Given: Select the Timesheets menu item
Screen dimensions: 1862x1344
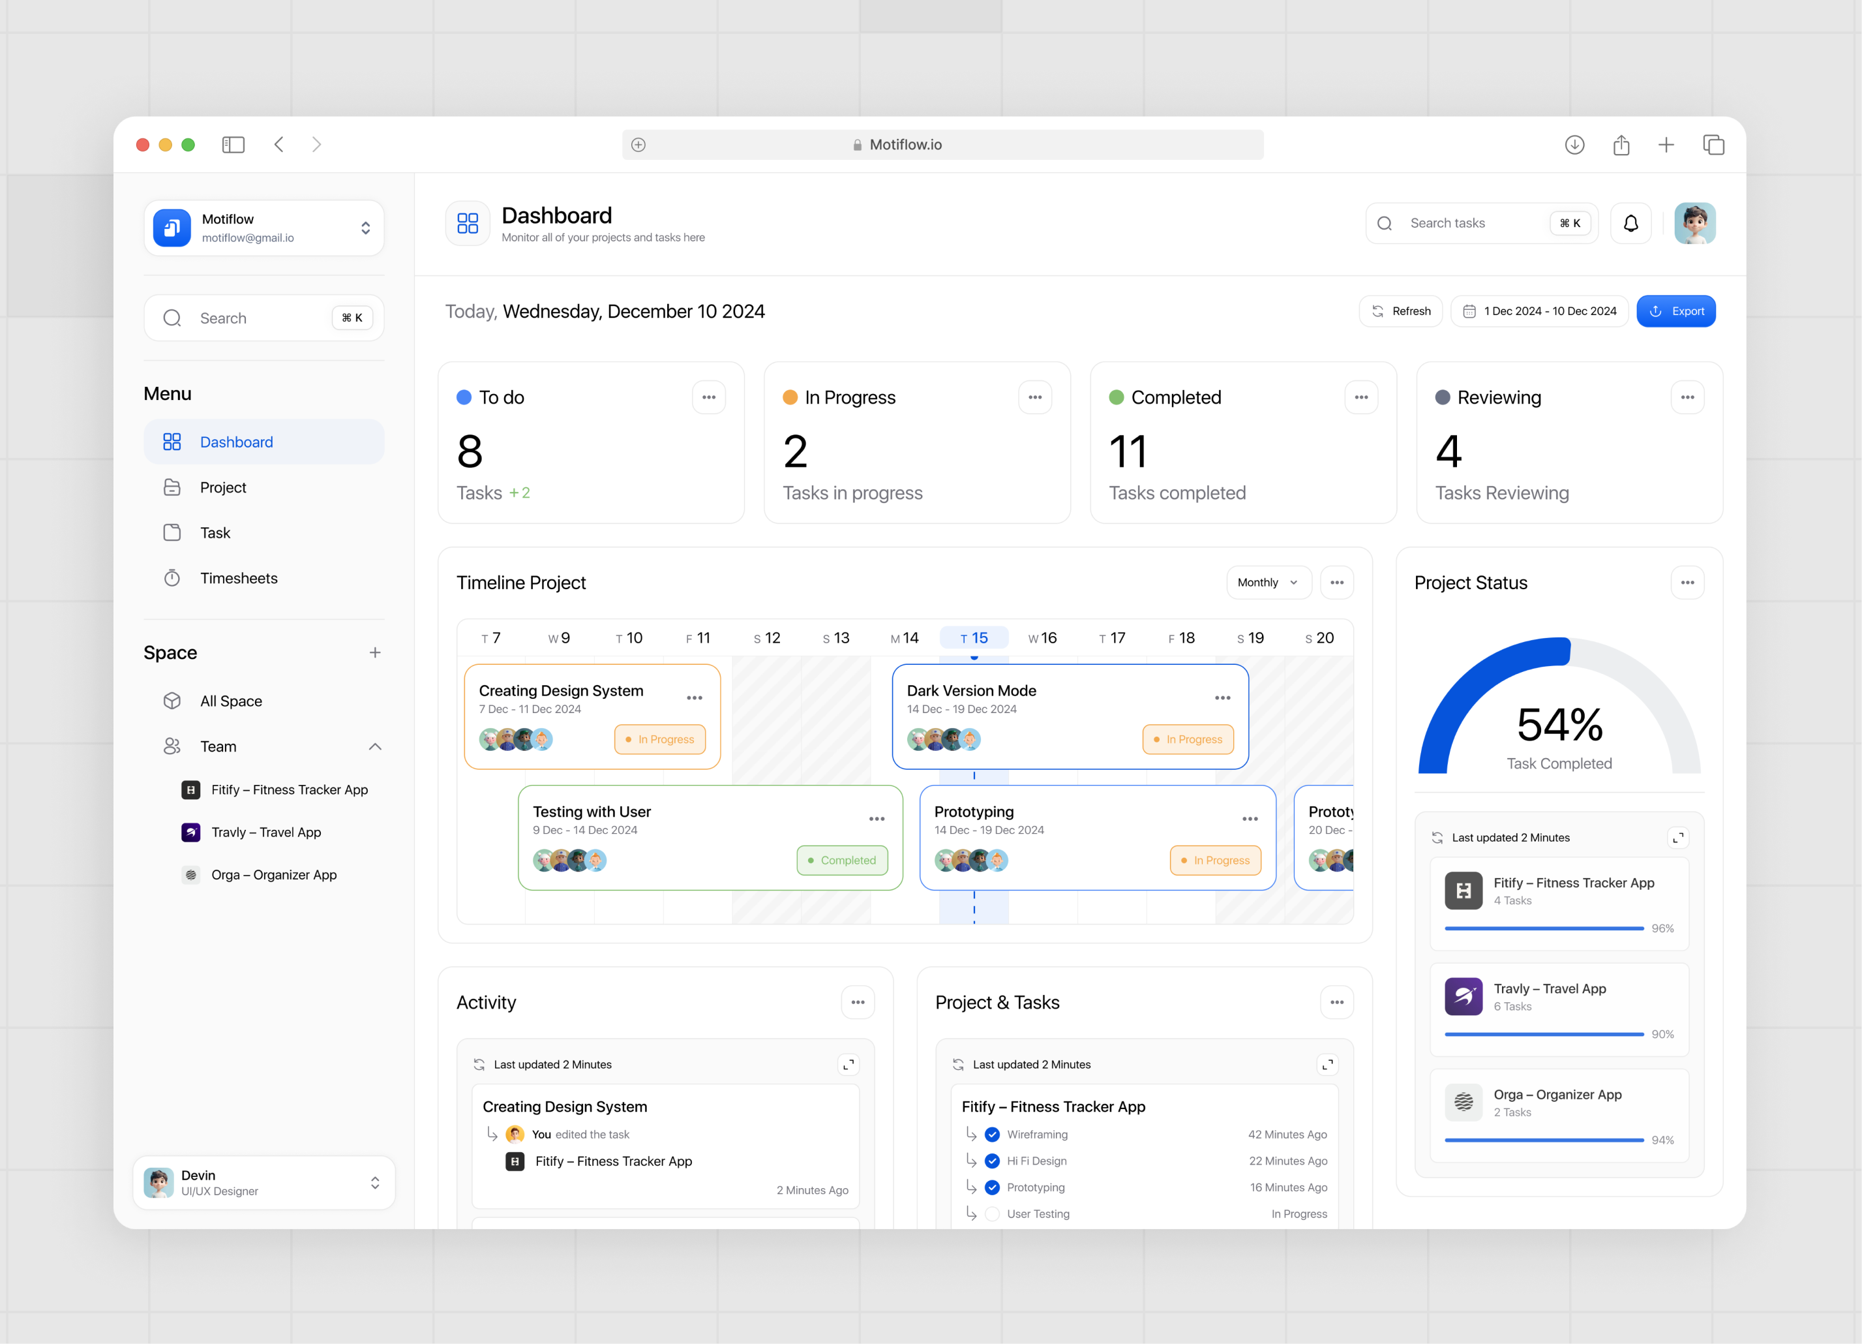Looking at the screenshot, I should (x=238, y=577).
